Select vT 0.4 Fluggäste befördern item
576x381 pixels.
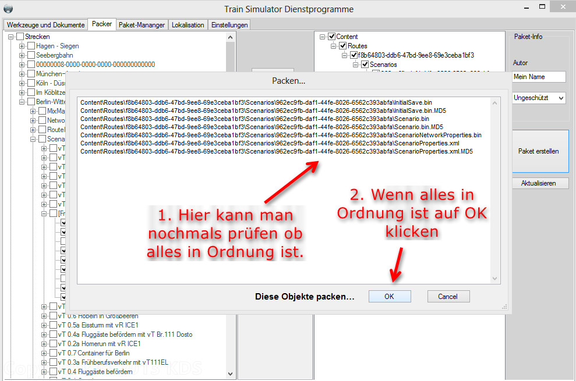click(95, 372)
